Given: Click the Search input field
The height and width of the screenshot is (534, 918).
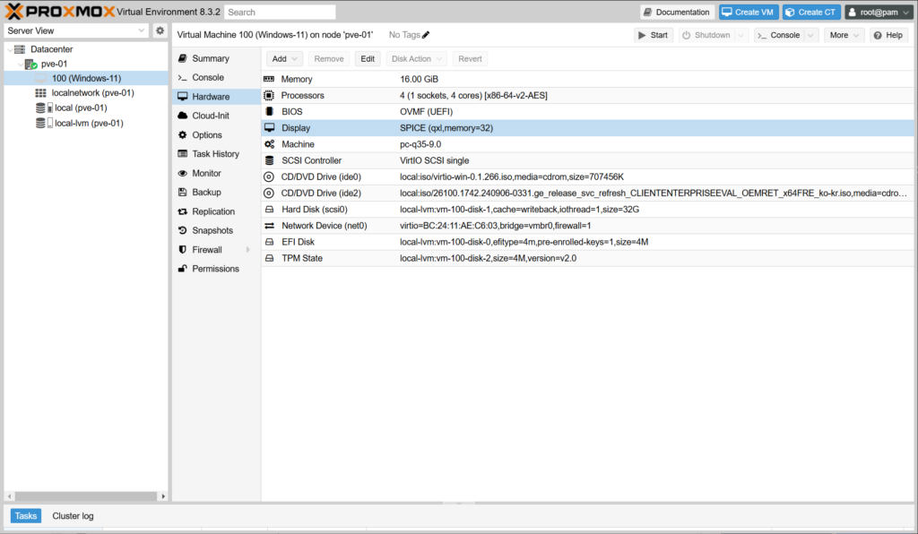Looking at the screenshot, I should (x=280, y=13).
